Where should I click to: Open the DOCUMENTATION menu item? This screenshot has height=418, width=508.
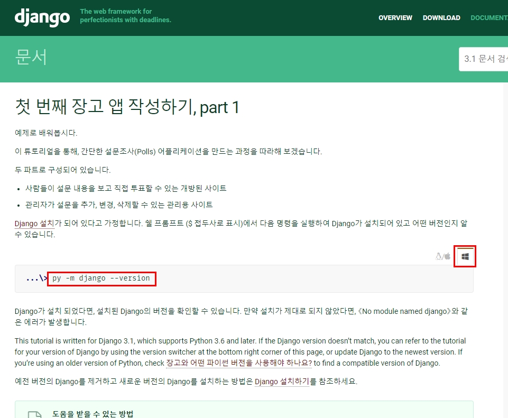pyautogui.click(x=489, y=18)
